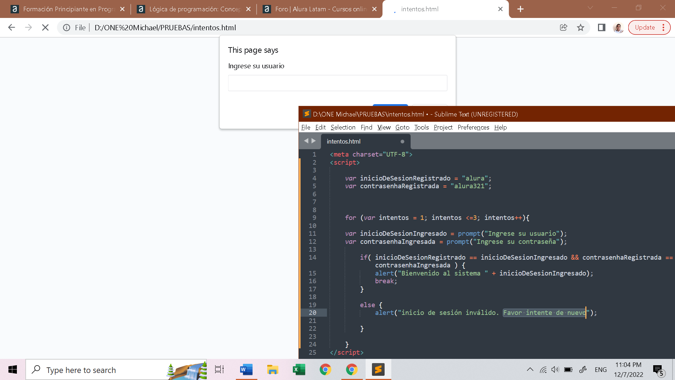Open Sublime Text View menu
The height and width of the screenshot is (380, 675).
tap(384, 127)
